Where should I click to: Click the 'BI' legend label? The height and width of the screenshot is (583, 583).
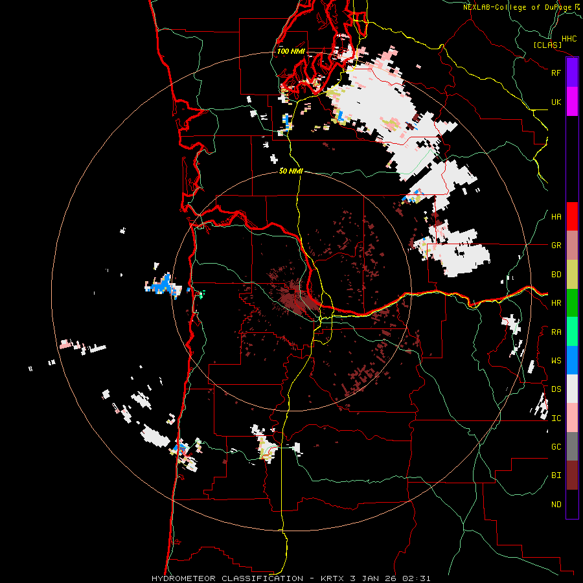(556, 475)
